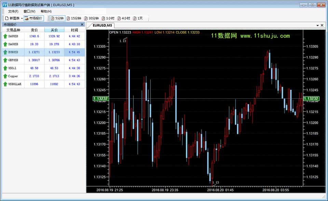Click USOil sell price 48.58

tap(34, 68)
